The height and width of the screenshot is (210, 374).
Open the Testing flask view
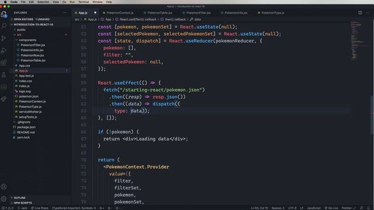(4, 75)
